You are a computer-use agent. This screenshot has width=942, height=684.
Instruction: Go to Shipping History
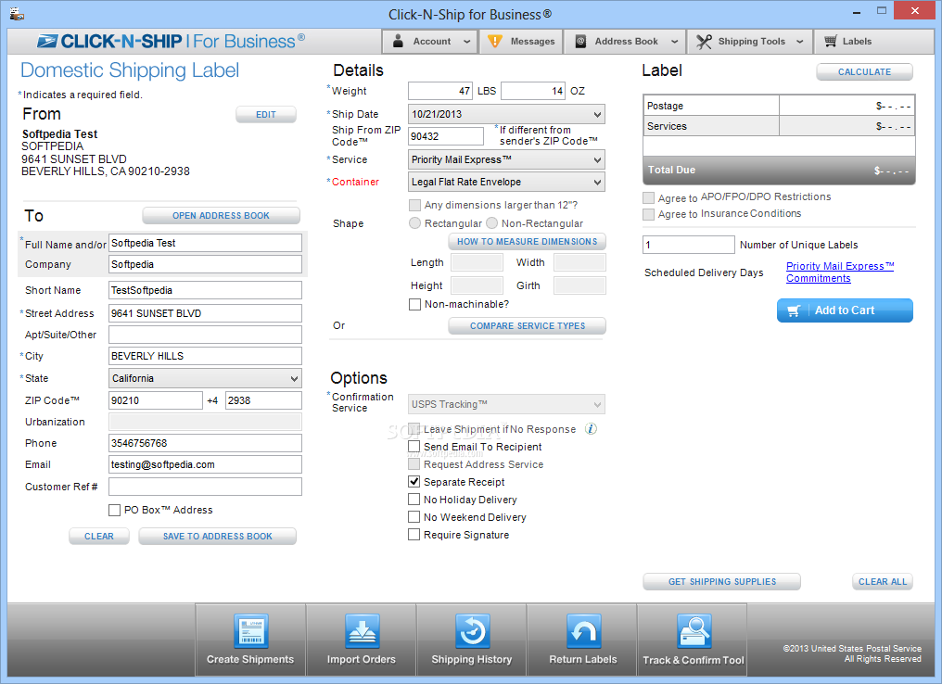click(472, 640)
